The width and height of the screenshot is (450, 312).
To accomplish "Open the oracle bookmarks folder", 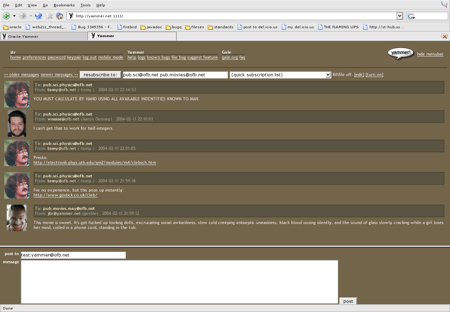I will pyautogui.click(x=12, y=27).
